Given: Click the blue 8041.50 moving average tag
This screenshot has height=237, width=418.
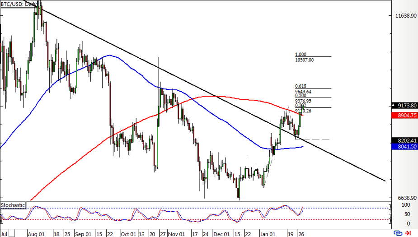Looking at the screenshot, I should click(405, 146).
